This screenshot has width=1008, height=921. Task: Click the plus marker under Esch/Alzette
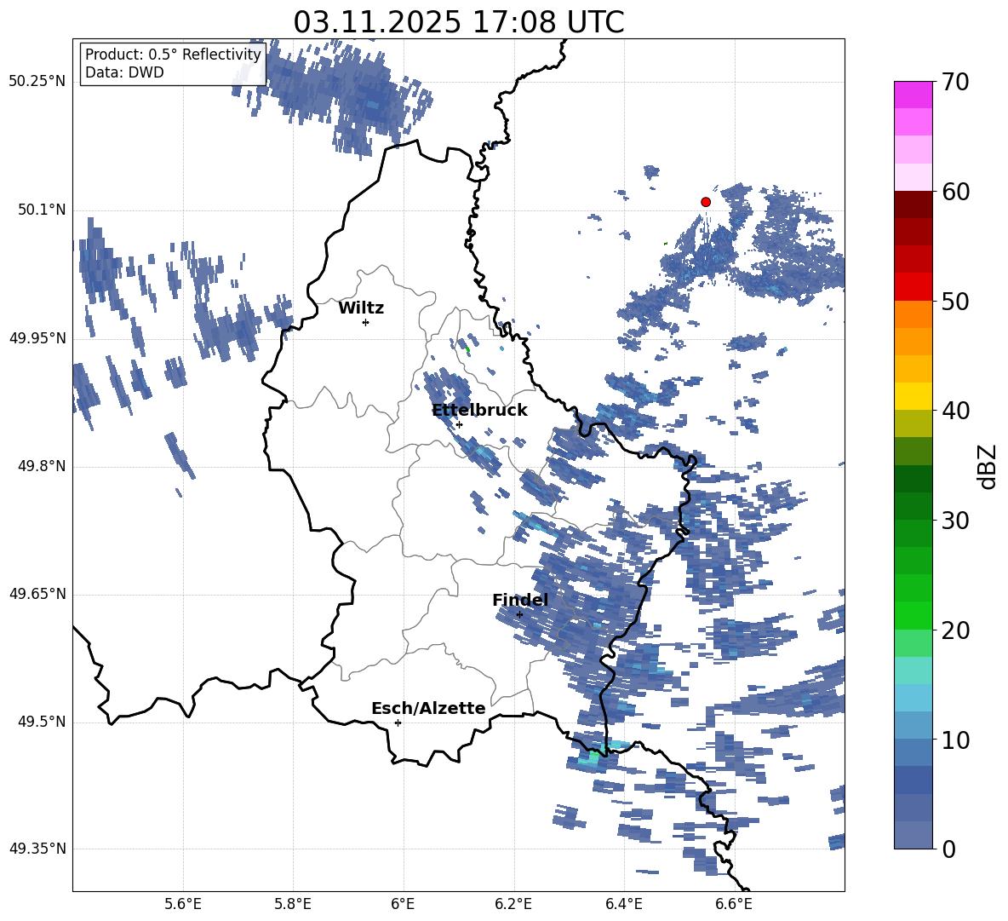click(x=398, y=722)
